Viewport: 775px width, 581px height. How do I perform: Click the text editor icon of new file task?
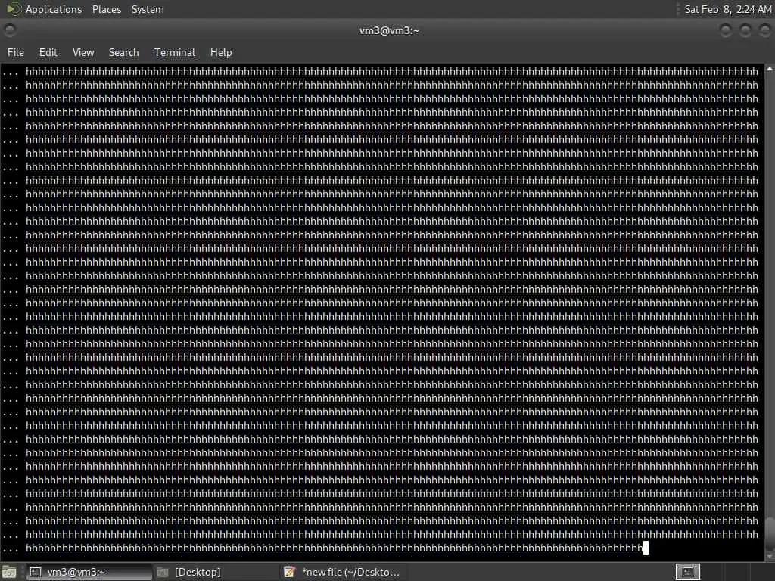(290, 572)
